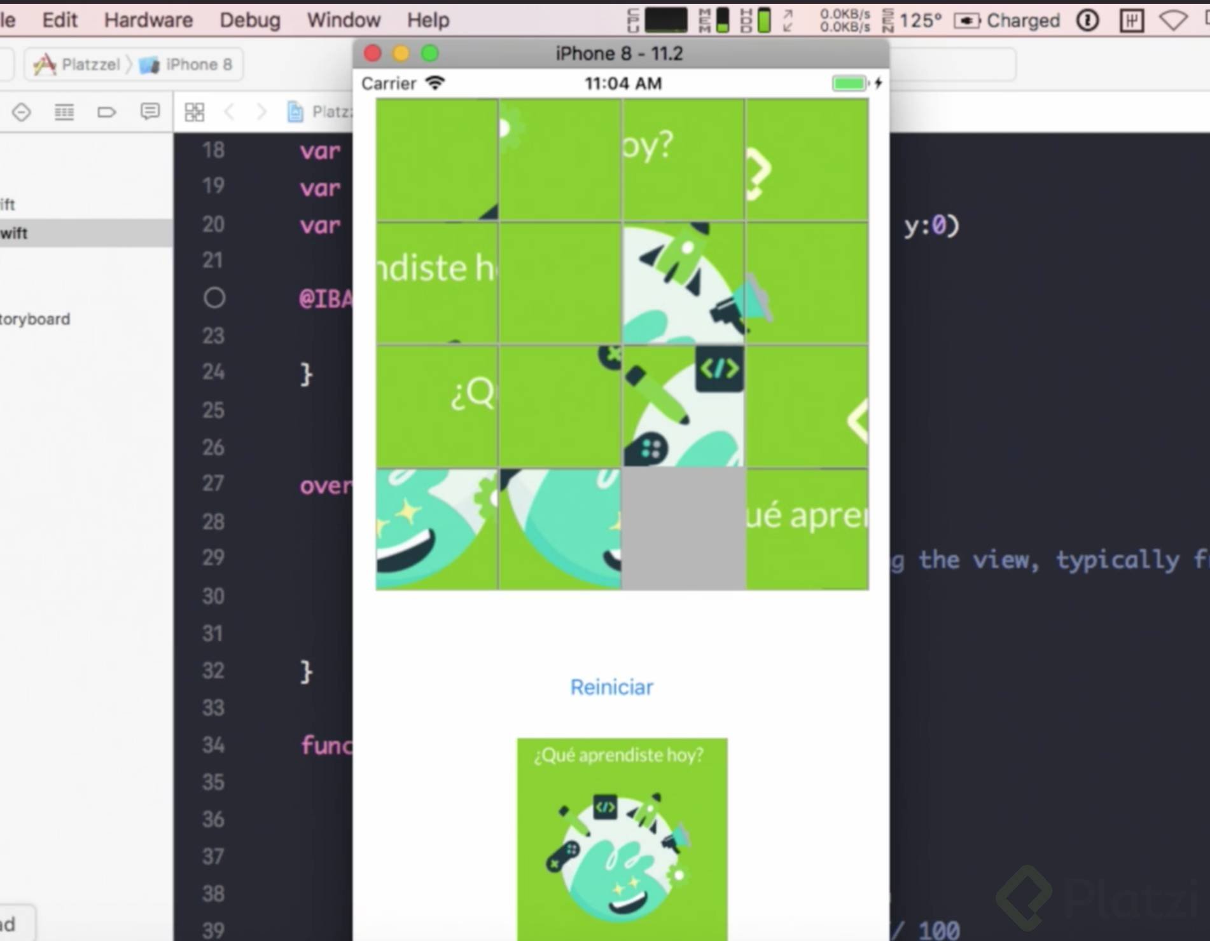This screenshot has height=941, width=1210.
Task: Open the Help menu
Action: click(x=428, y=20)
